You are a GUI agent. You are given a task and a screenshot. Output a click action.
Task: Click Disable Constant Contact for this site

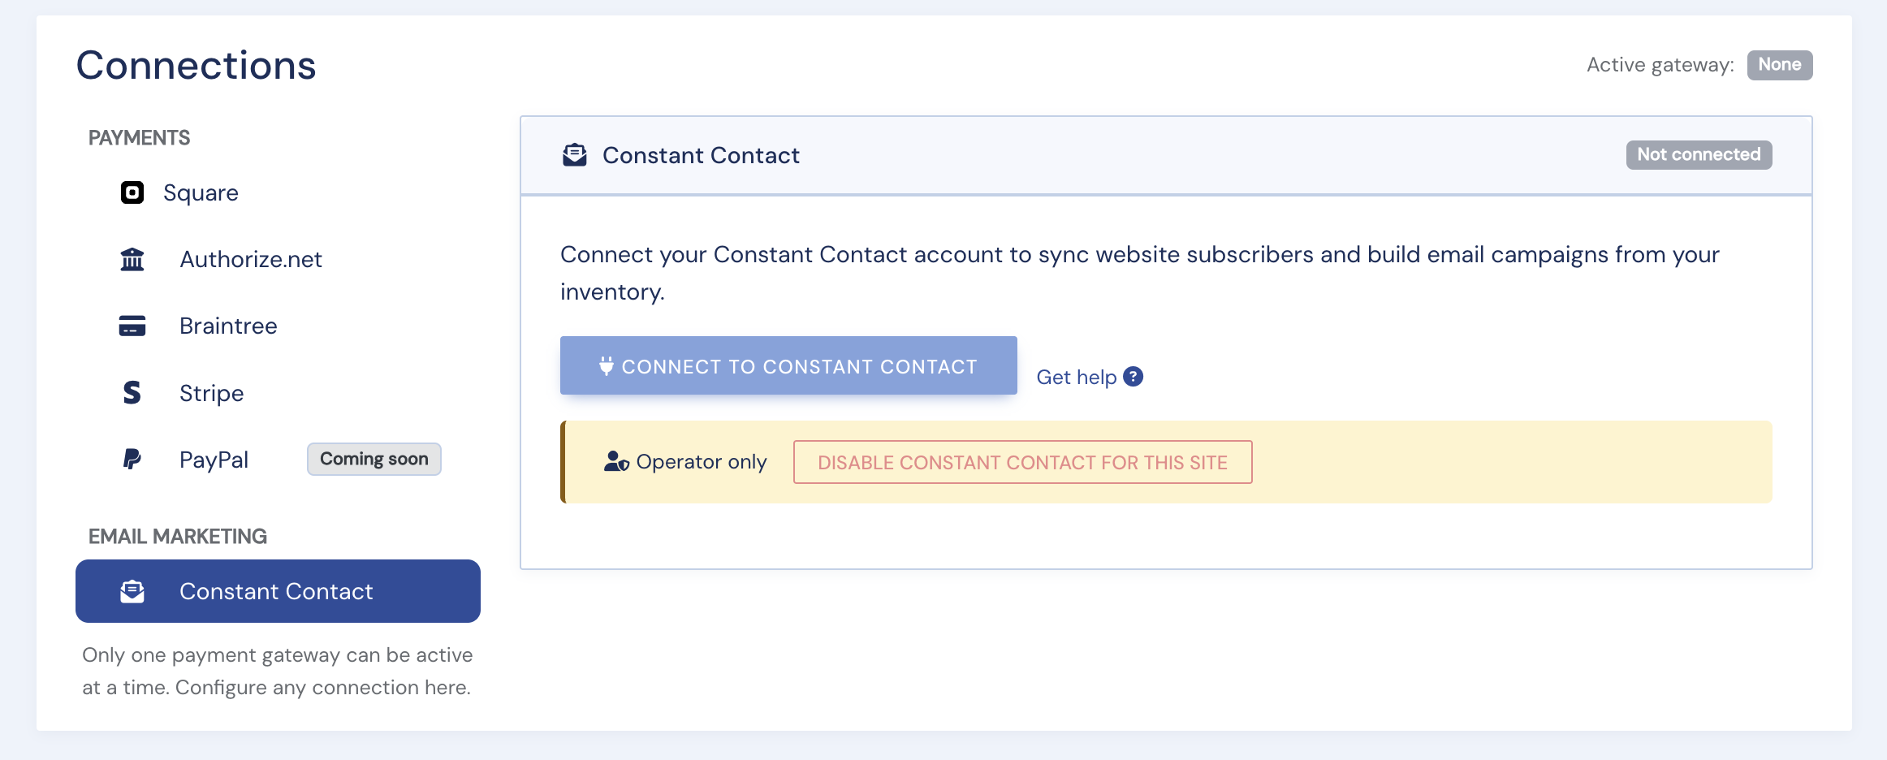1022,462
